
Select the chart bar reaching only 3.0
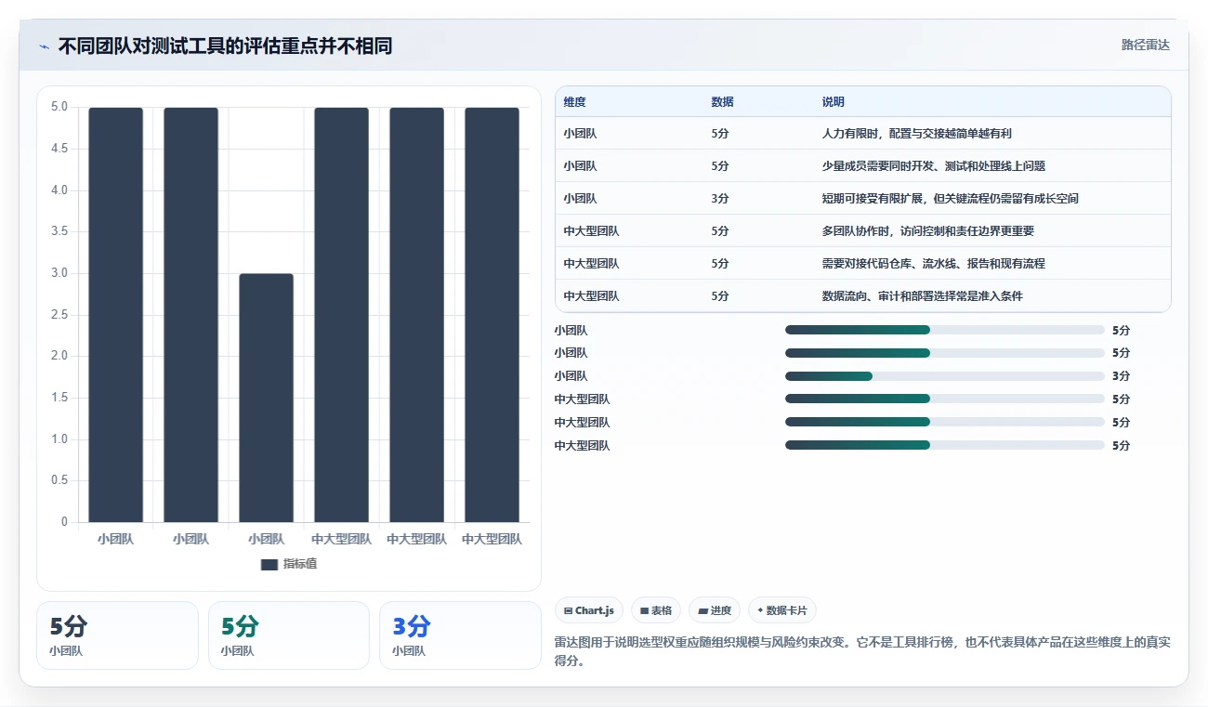(x=266, y=398)
